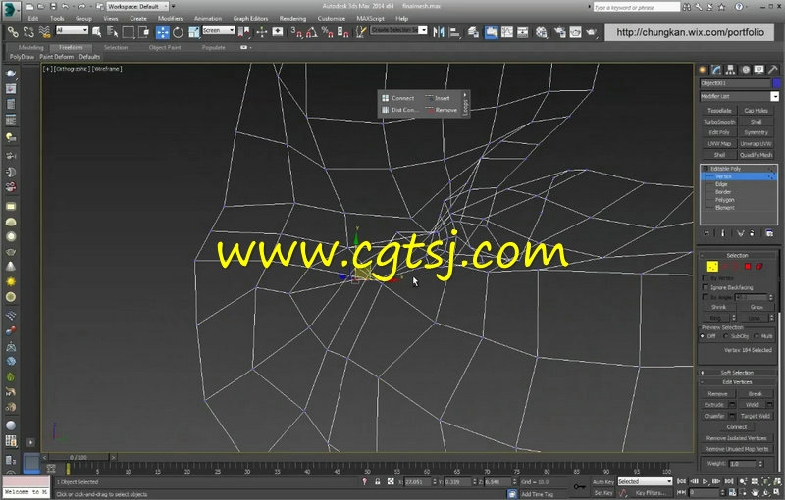The width and height of the screenshot is (785, 500).
Task: Click the Rotate transform tool
Action: click(x=178, y=30)
